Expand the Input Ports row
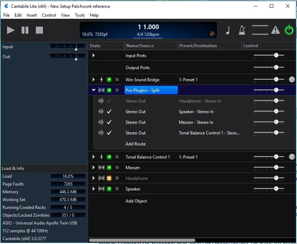This screenshot has height=244, width=297. tap(93, 55)
